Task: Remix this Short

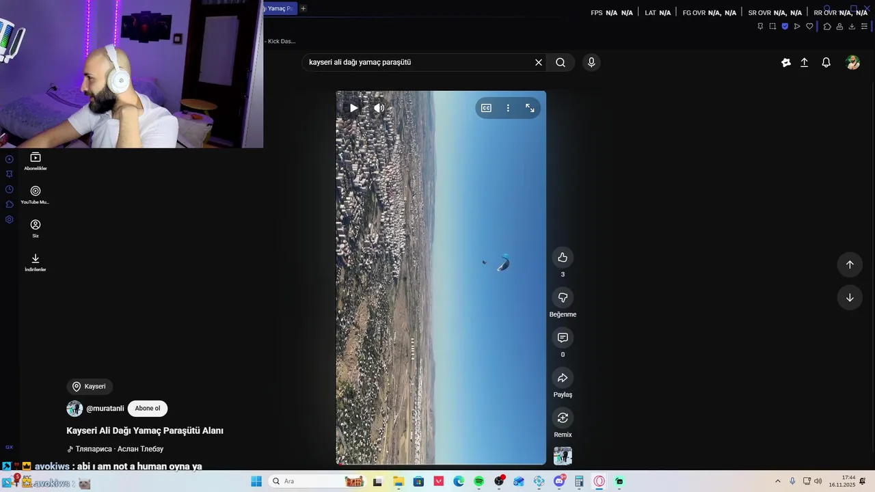Action: tap(563, 418)
